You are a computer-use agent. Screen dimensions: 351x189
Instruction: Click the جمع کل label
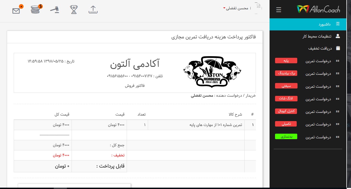(117, 145)
